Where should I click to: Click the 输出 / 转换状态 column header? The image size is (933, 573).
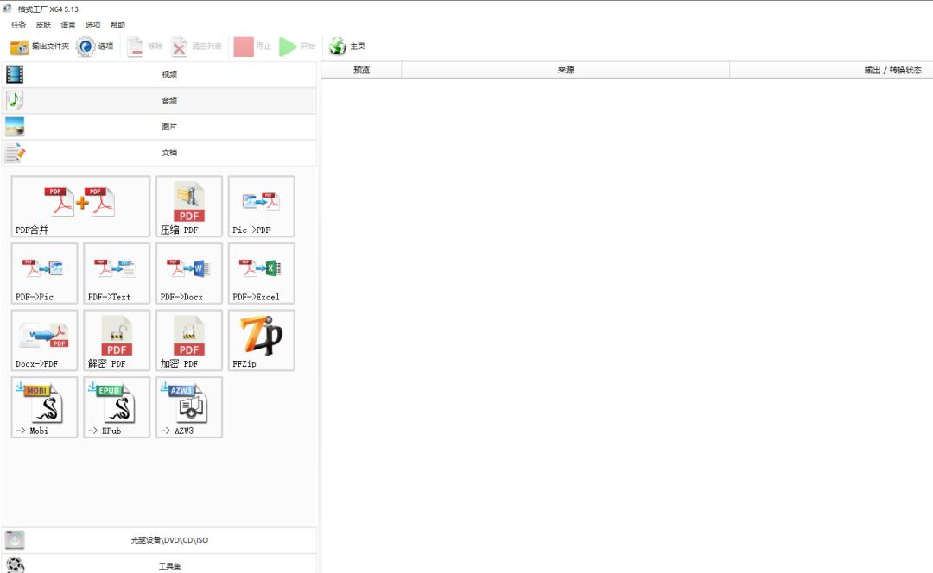832,70
